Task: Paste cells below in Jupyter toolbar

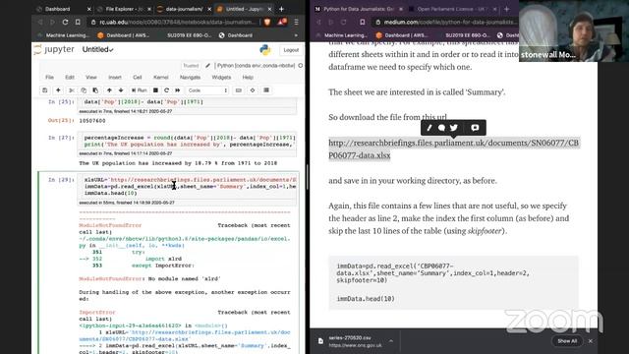Action: 95,90
